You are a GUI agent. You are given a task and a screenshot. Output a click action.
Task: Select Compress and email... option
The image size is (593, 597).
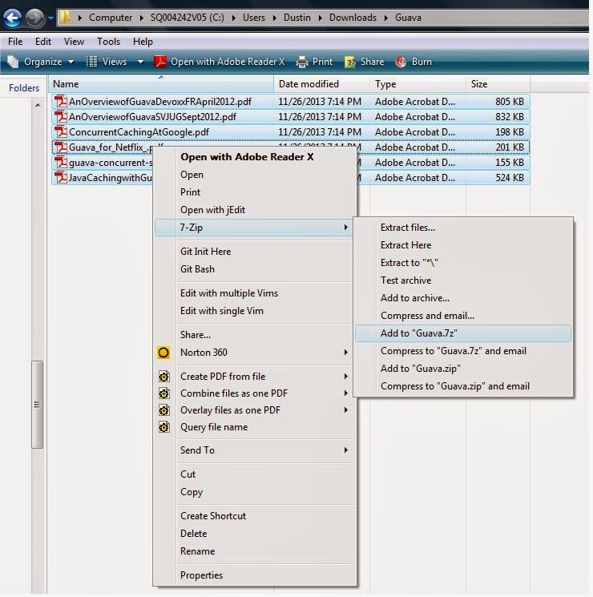[x=427, y=316]
